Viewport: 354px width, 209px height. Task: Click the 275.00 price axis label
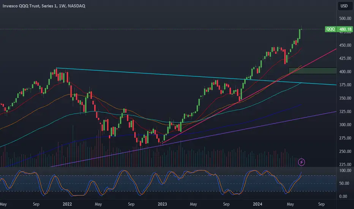pyautogui.click(x=345, y=138)
